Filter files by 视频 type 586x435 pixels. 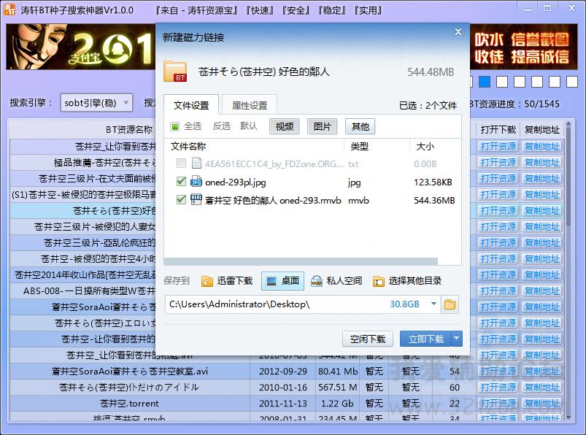click(x=285, y=126)
